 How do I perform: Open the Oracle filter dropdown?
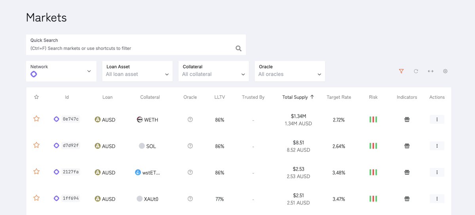pos(290,71)
